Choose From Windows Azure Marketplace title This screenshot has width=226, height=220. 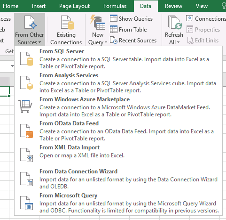pyautogui.click(x=85, y=99)
